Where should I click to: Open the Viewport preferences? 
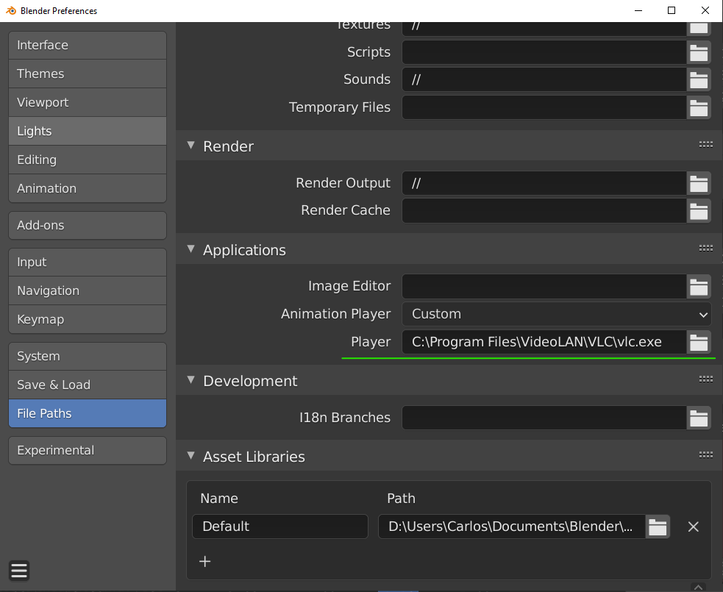(x=87, y=102)
